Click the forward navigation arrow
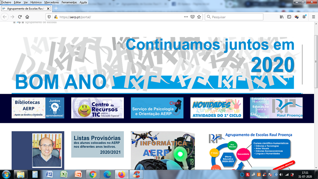318x179 pixels. point(12,17)
